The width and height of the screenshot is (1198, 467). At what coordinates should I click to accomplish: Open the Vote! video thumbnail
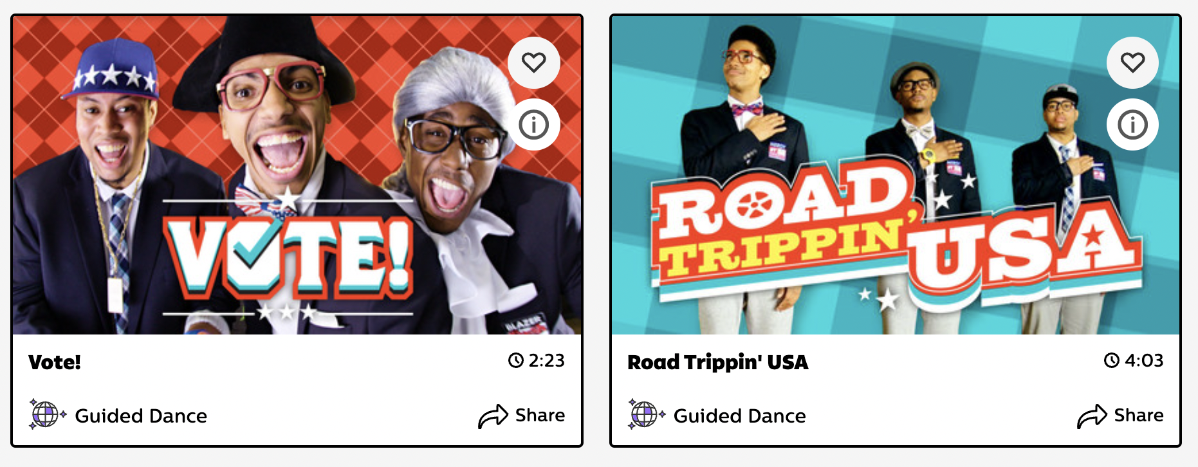click(297, 175)
